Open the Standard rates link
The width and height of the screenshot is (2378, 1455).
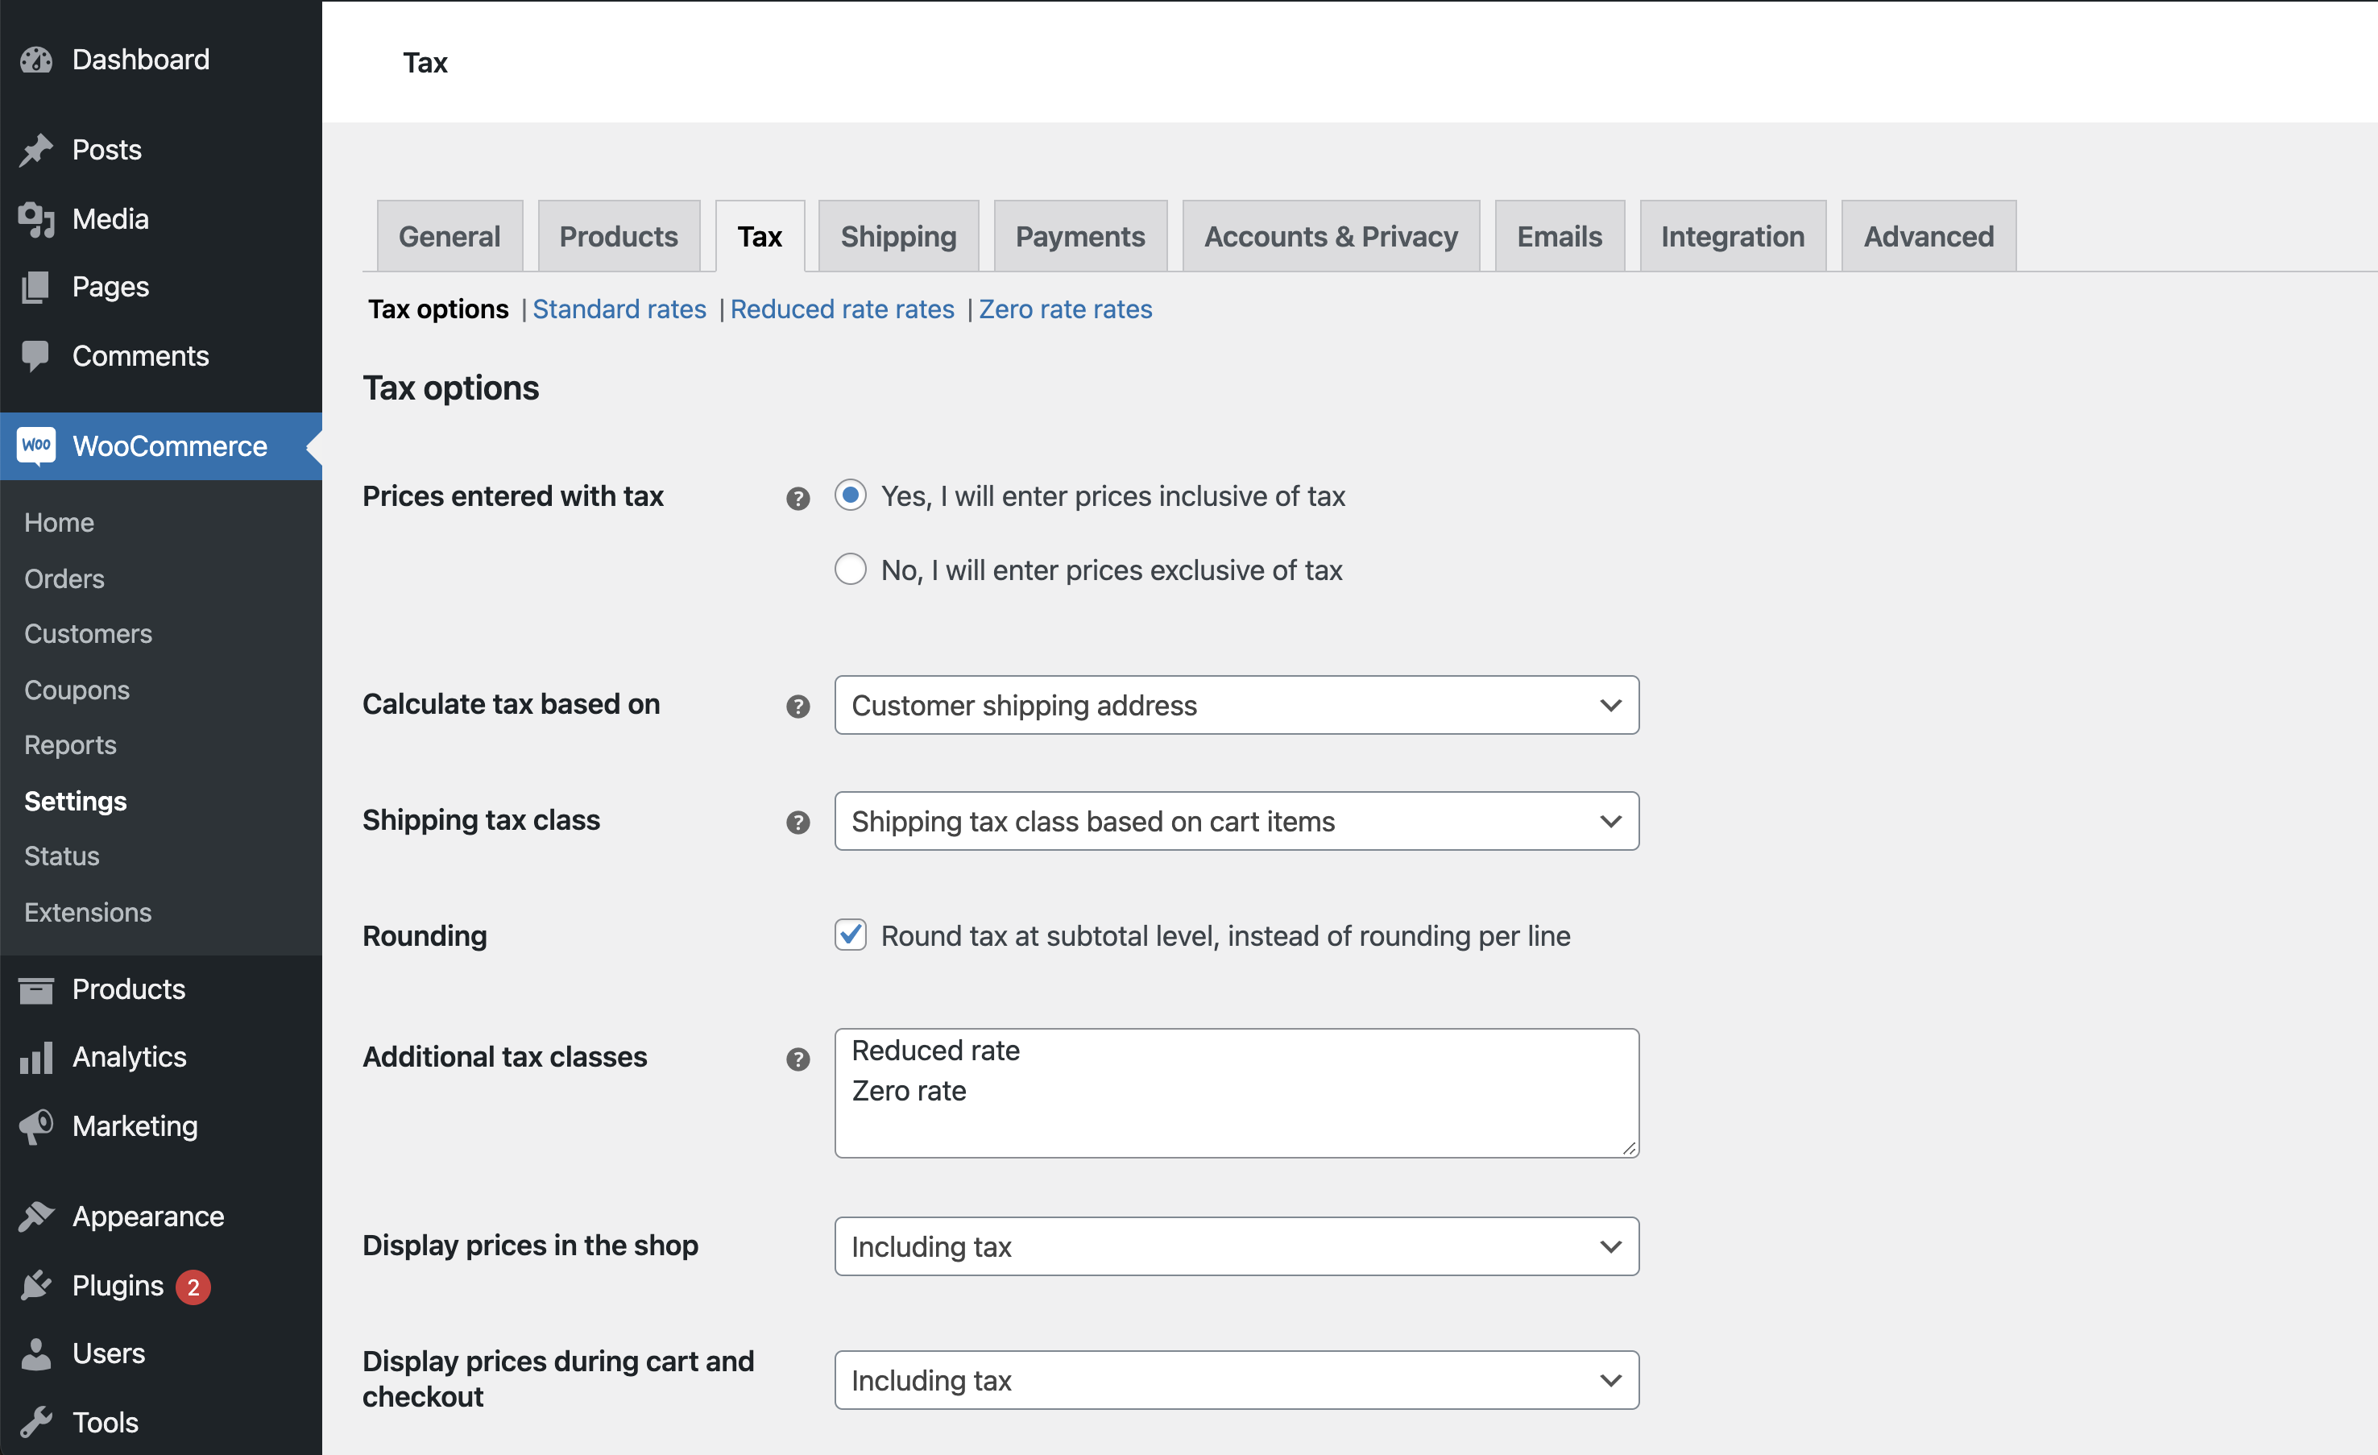619,309
